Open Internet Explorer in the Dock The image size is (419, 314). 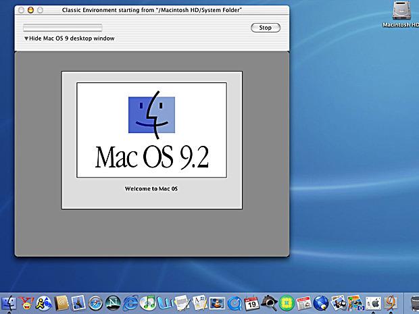[x=130, y=303]
